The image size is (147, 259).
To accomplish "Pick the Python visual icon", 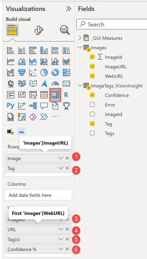I will [x=10, y=106].
